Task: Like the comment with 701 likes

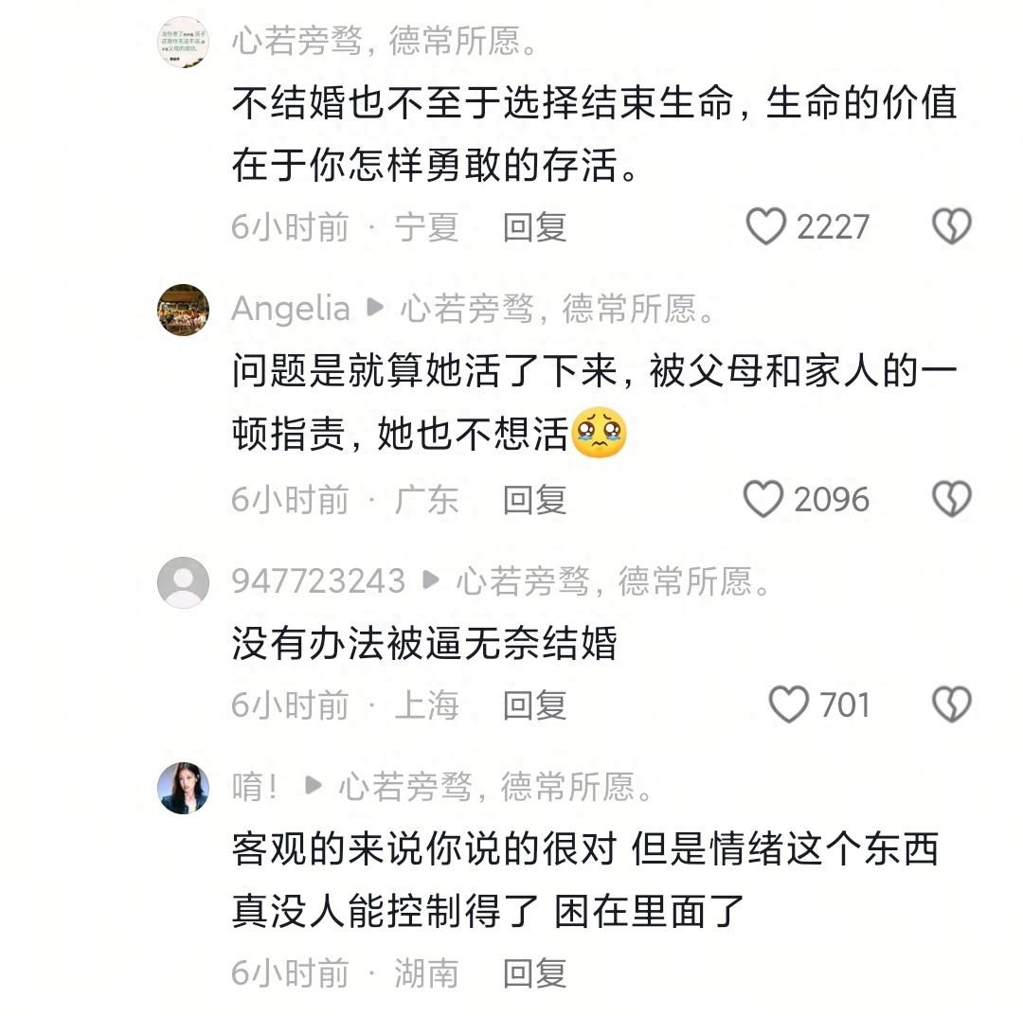Action: 788,704
